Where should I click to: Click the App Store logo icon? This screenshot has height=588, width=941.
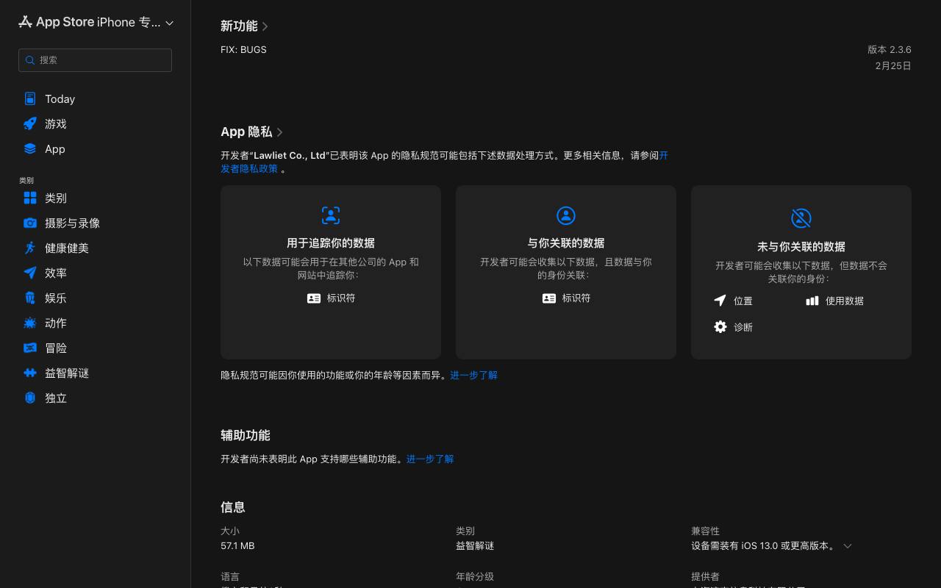click(26, 22)
